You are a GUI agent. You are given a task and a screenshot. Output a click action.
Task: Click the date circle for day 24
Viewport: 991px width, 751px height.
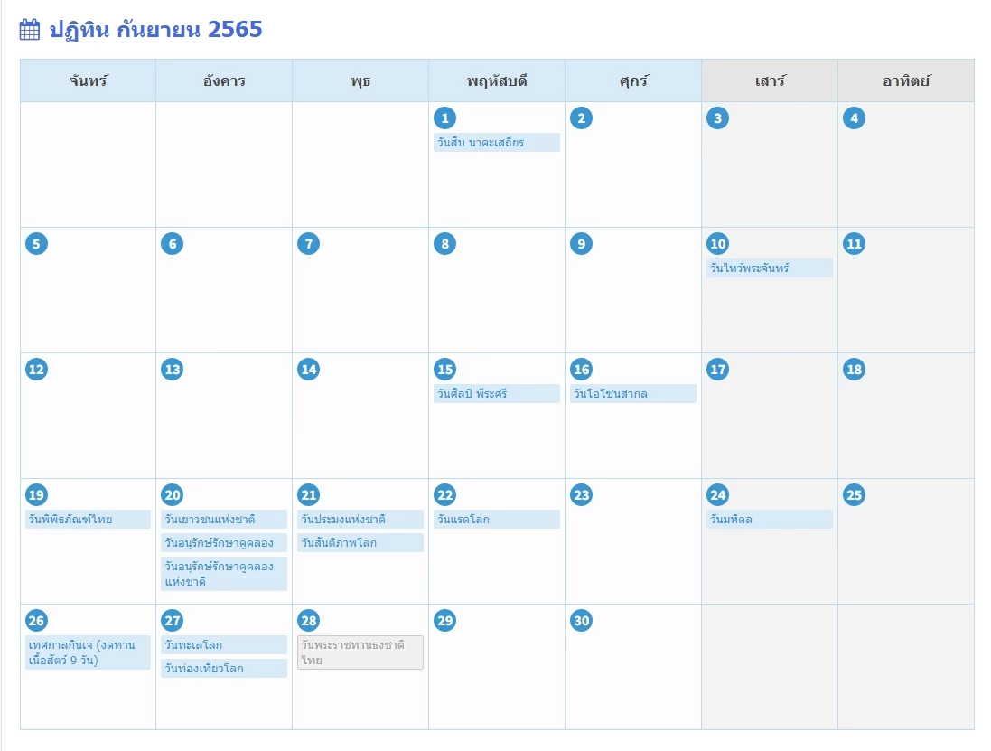(x=717, y=495)
